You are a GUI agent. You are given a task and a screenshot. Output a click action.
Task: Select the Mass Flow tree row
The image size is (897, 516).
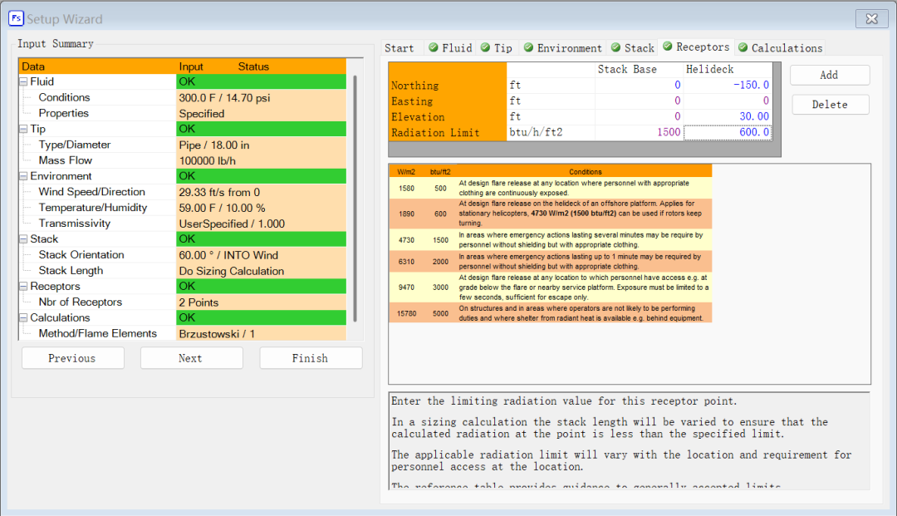(183, 160)
